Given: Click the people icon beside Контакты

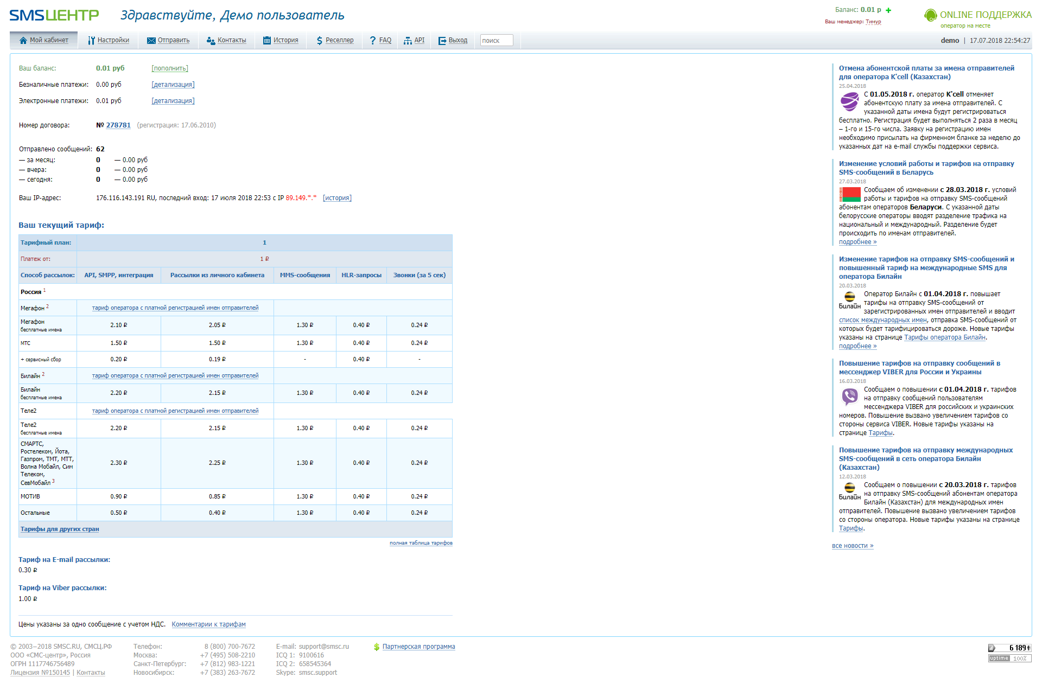Looking at the screenshot, I should (211, 41).
